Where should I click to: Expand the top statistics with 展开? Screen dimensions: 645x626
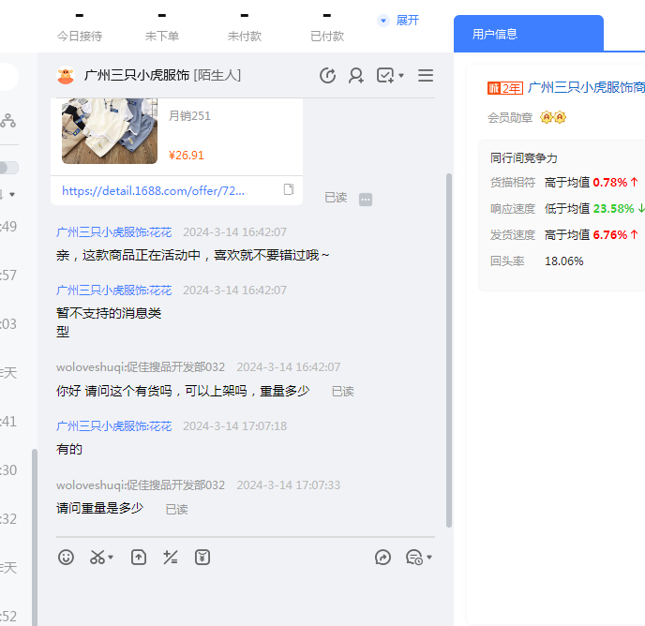[x=398, y=20]
